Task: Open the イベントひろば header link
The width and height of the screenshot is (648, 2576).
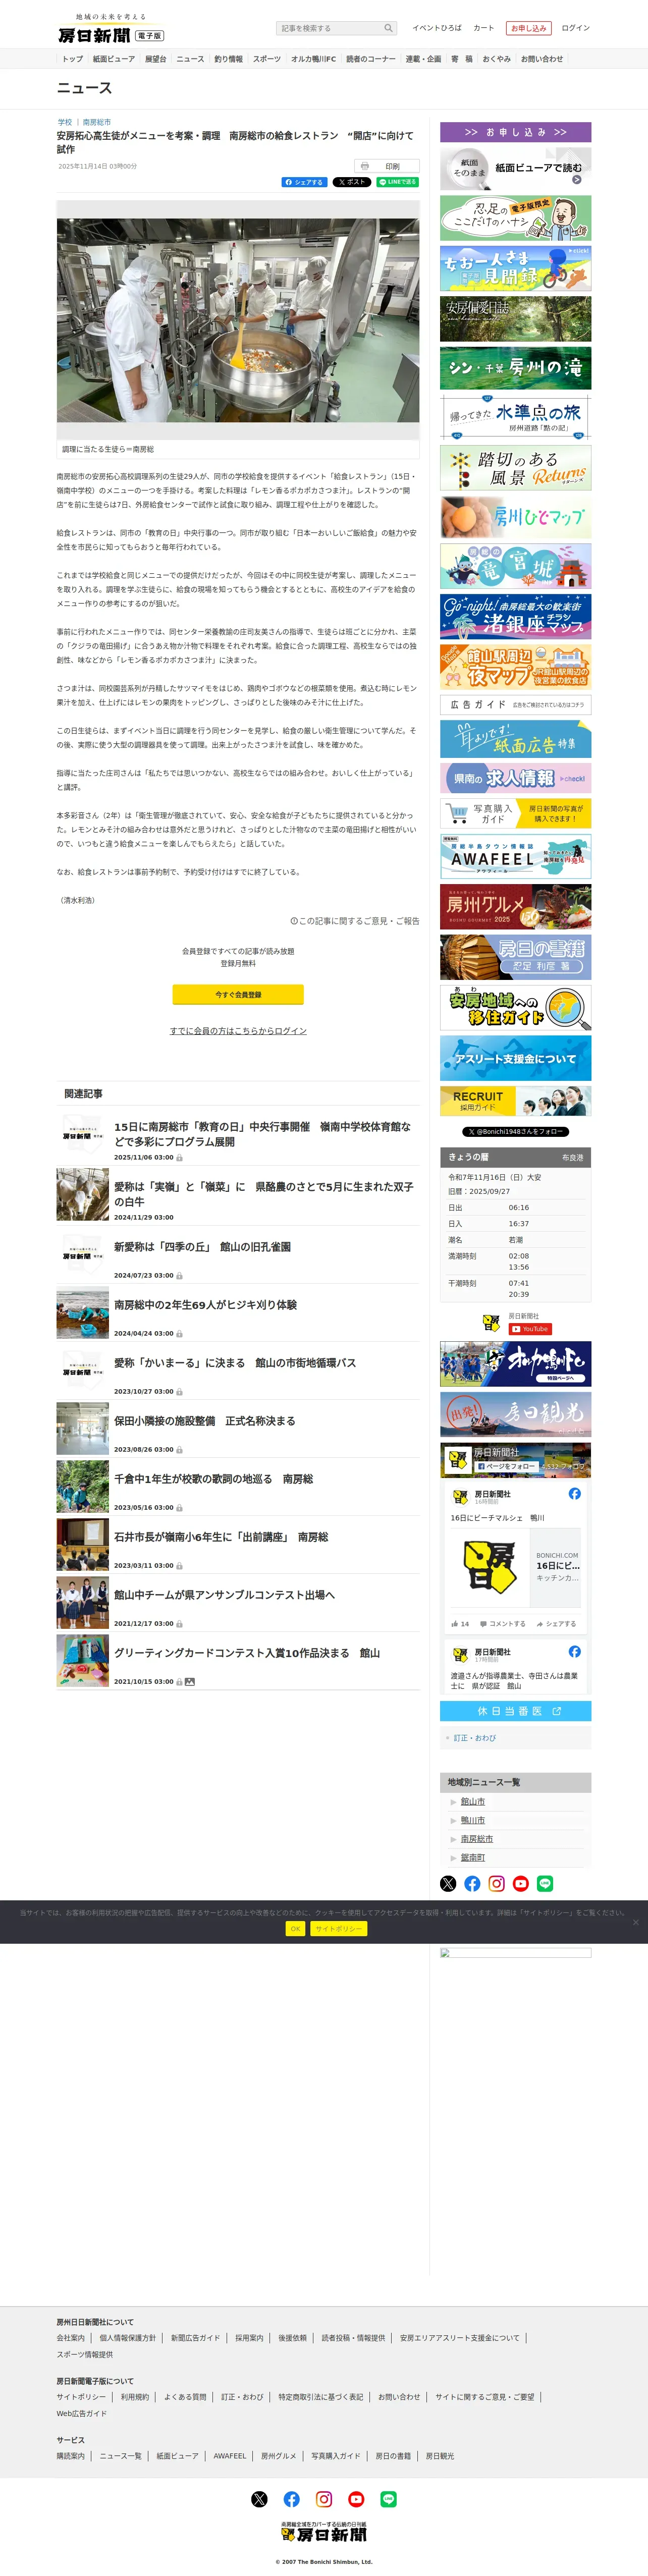Action: 437,28
